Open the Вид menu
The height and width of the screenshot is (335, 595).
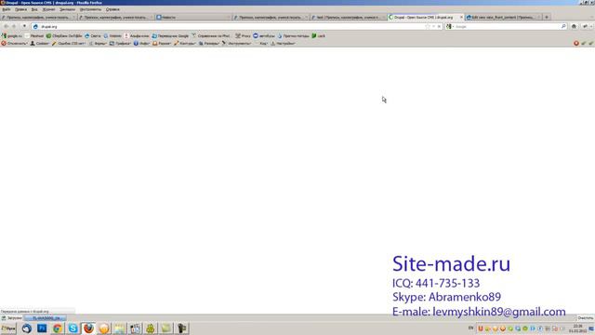[x=34, y=9]
